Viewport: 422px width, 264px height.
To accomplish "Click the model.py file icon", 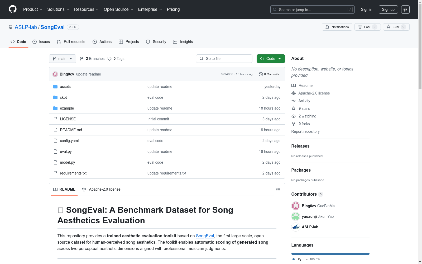I will 55,162.
